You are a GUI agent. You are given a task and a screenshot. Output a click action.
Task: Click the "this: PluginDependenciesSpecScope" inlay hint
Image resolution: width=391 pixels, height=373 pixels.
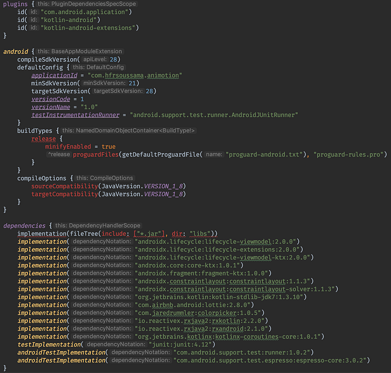[87, 4]
